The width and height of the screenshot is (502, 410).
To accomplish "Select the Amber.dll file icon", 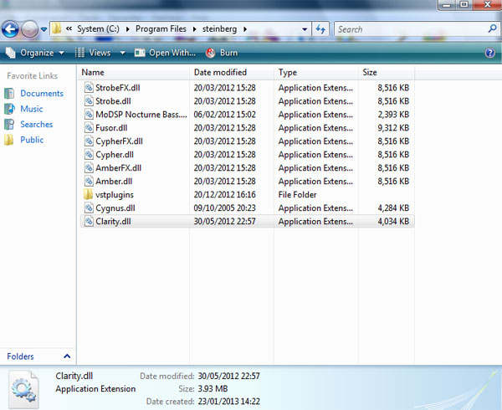I will pos(89,182).
